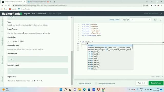Select int_fast16_t autocomplete suggestion
This screenshot has width=164, height=92.
tap(110, 52)
